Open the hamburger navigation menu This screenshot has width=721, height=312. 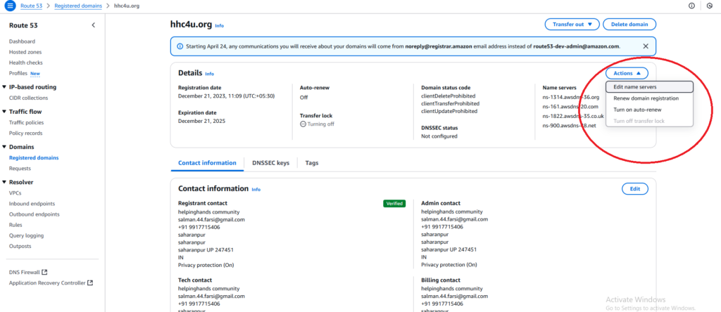pos(10,6)
